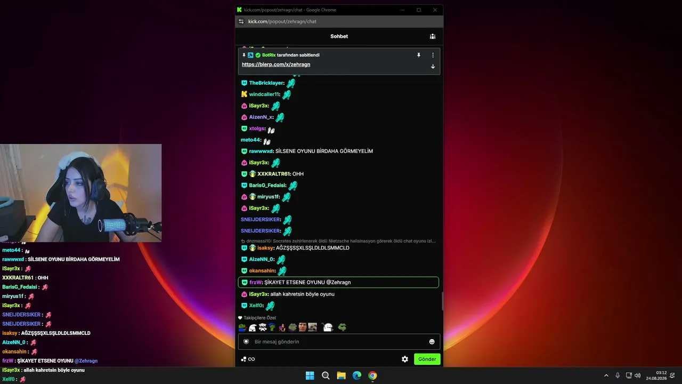The image size is (682, 384).
Task: Select the sunglasses Pepe emote
Action: (342, 327)
